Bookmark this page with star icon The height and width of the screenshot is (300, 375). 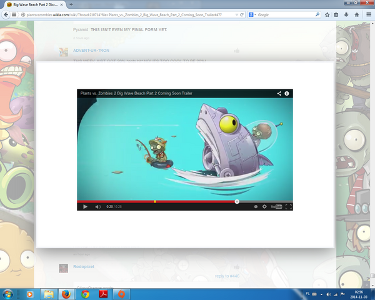point(327,15)
